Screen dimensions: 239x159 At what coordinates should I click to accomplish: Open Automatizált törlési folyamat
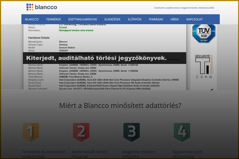pos(90,154)
